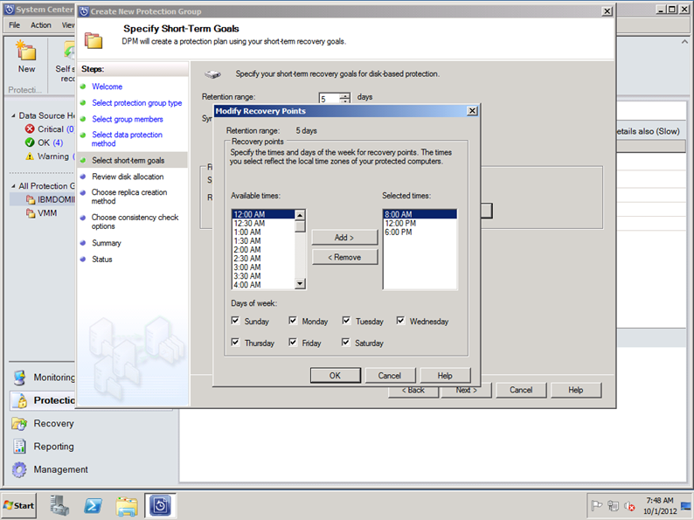Go to Select data protection method step
Viewport: 694px width, 520px height.
tap(127, 139)
